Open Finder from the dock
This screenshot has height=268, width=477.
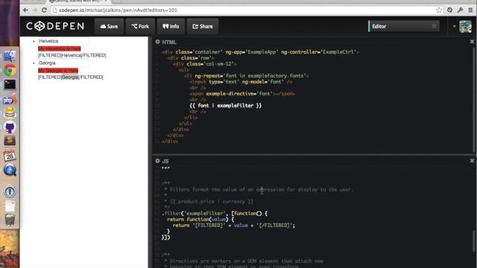point(10,56)
